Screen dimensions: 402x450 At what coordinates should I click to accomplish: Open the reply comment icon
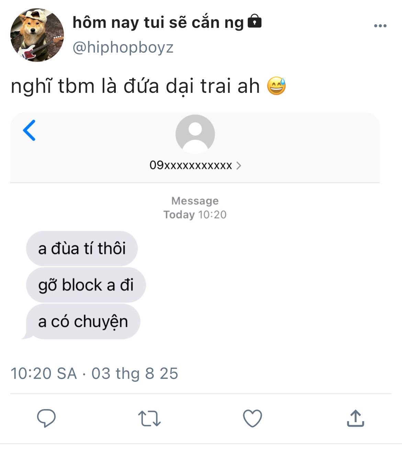click(46, 418)
